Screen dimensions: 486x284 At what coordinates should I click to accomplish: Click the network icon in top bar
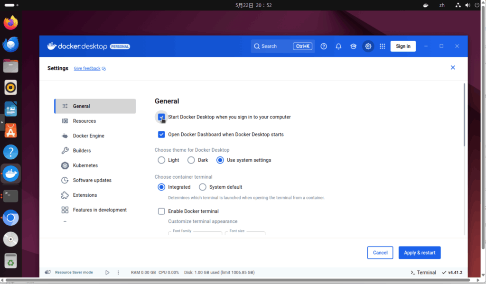pos(458,5)
